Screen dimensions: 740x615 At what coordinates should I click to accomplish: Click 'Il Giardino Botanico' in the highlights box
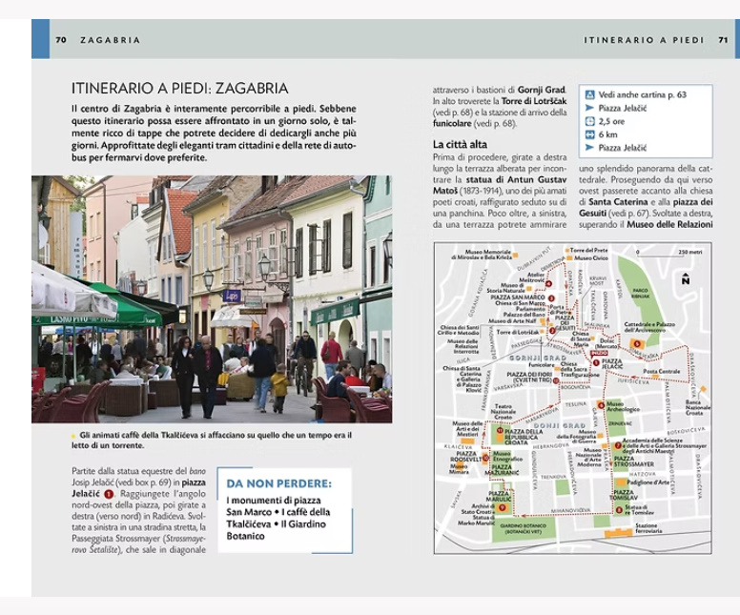277,530
